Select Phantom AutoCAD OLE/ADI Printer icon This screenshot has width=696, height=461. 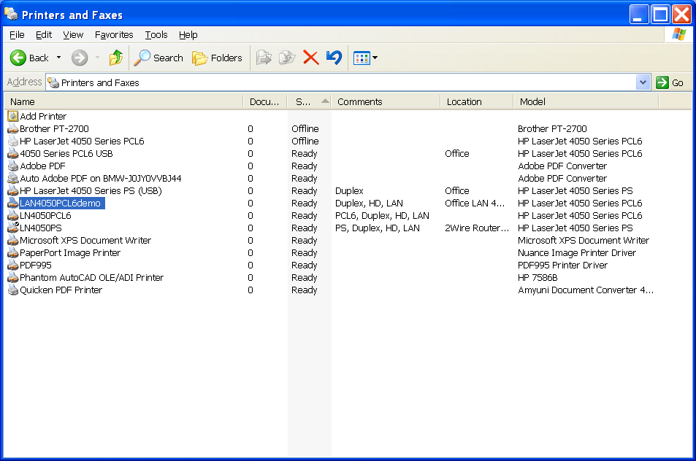pyautogui.click(x=13, y=277)
